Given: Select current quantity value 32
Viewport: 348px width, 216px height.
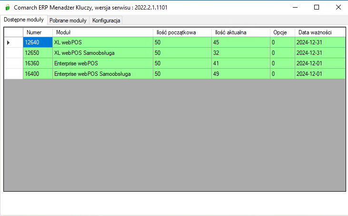Looking at the screenshot, I should tap(241, 53).
